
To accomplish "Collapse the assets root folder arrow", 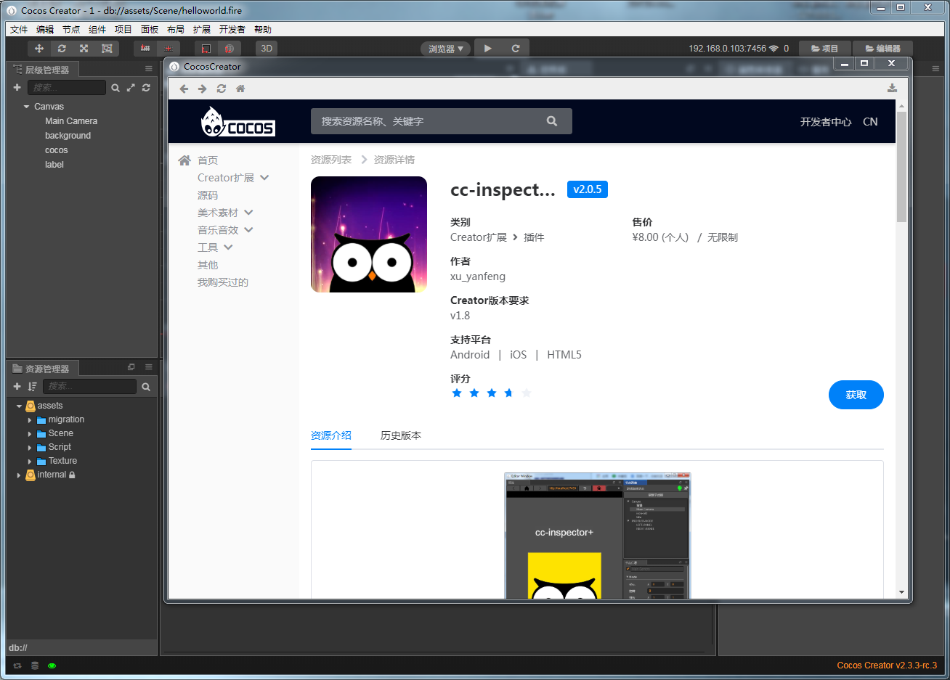I will 19,406.
